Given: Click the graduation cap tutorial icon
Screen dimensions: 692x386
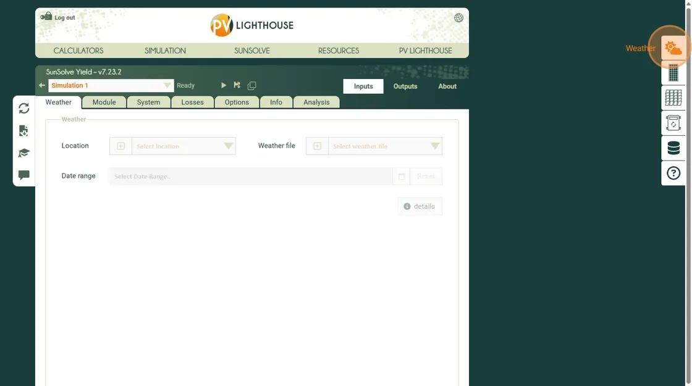Looking at the screenshot, I should pyautogui.click(x=24, y=153).
